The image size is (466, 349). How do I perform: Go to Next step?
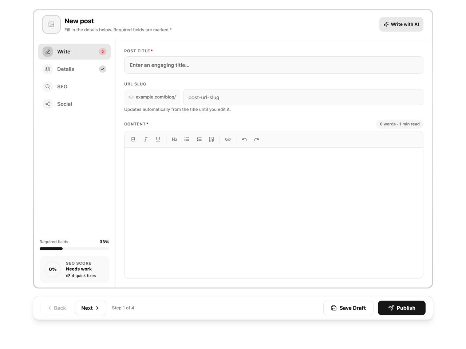(x=91, y=308)
